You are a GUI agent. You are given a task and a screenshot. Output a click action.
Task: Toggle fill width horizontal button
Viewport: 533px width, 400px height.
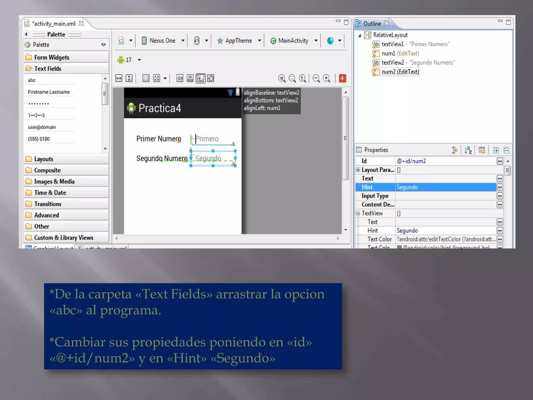(x=119, y=78)
